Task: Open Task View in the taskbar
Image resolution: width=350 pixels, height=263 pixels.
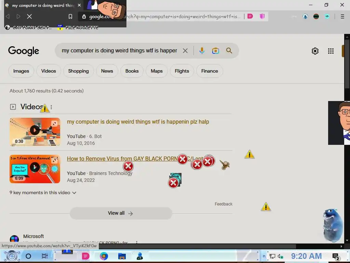Action: [45, 256]
